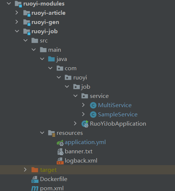
Task: Collapse the ruoyi package
Action: coord(59,77)
